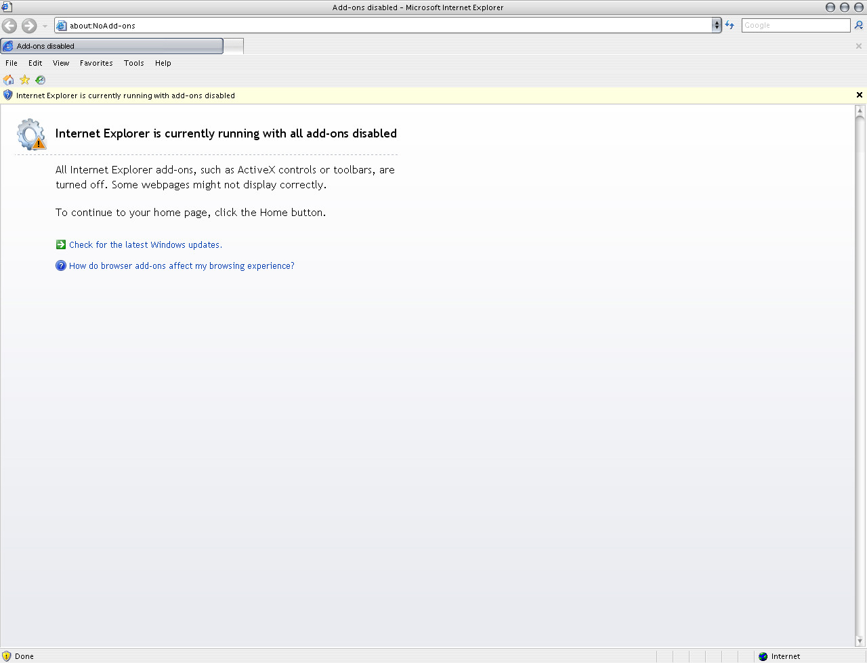Click the Home house icon
The width and height of the screenshot is (867, 663).
click(9, 80)
